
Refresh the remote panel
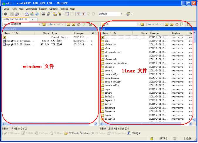click(x=182, y=24)
